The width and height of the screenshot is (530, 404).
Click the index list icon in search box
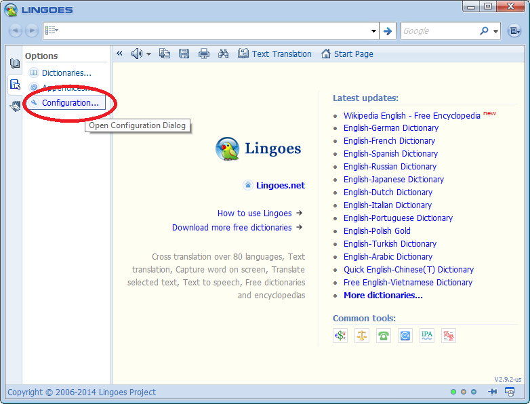click(x=52, y=31)
